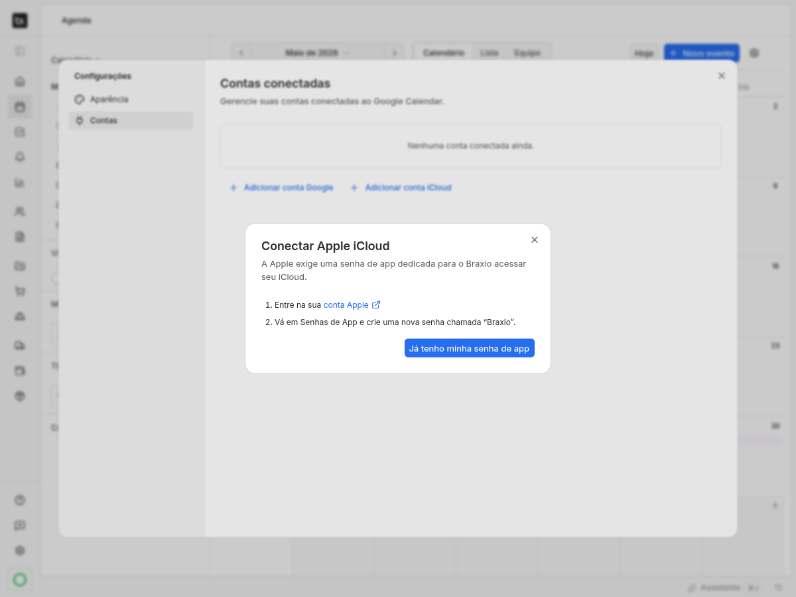Click the palette icon next to Aparência
796x597 pixels.
[x=80, y=99]
